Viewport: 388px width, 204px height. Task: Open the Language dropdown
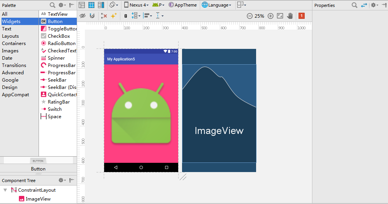click(x=216, y=5)
